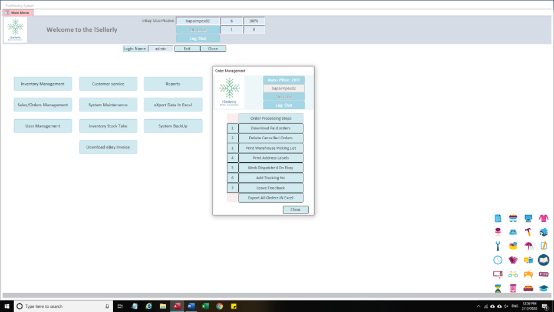Viewport: 554px width, 312px height.
Task: Click the bapaimpex02 username field in the header
Action: [198, 21]
